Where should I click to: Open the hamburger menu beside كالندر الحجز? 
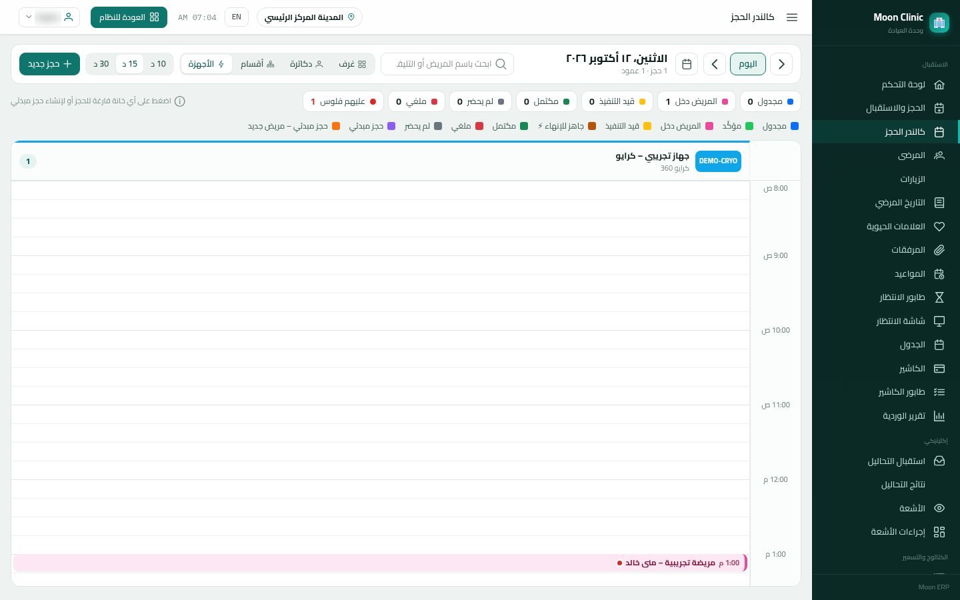point(792,17)
